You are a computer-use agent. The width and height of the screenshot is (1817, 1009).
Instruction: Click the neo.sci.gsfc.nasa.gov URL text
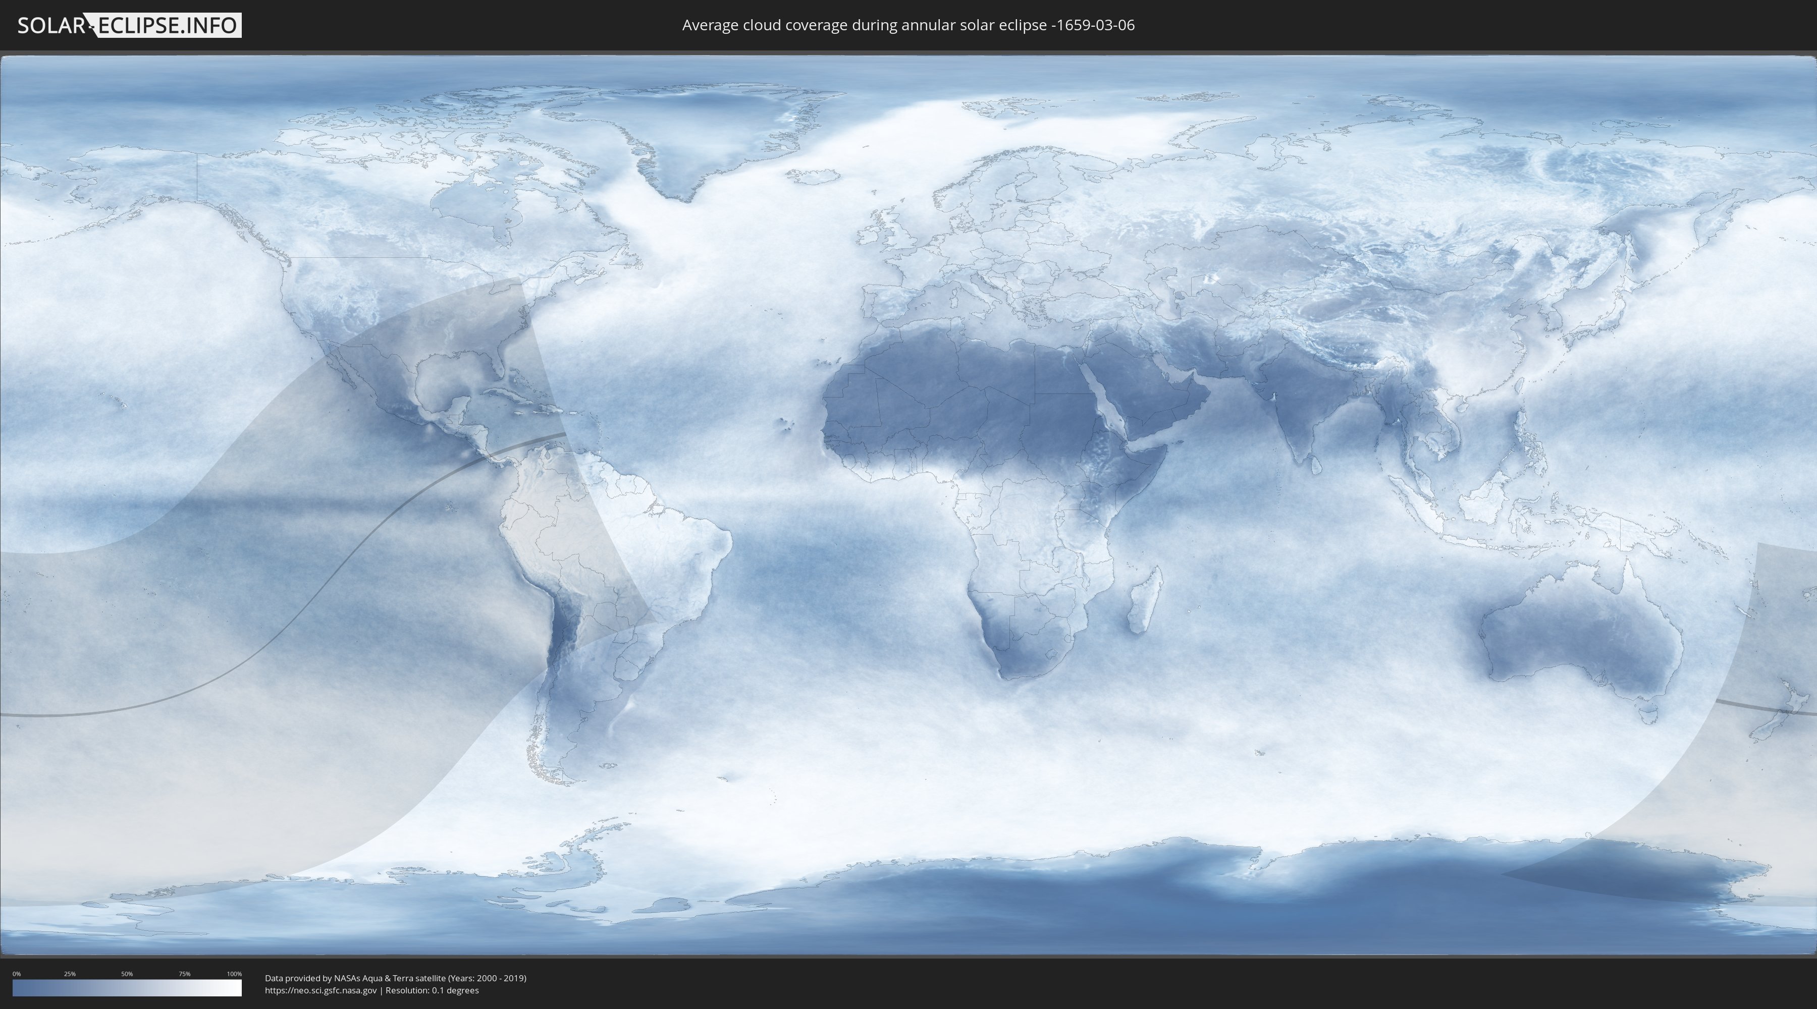pos(320,990)
